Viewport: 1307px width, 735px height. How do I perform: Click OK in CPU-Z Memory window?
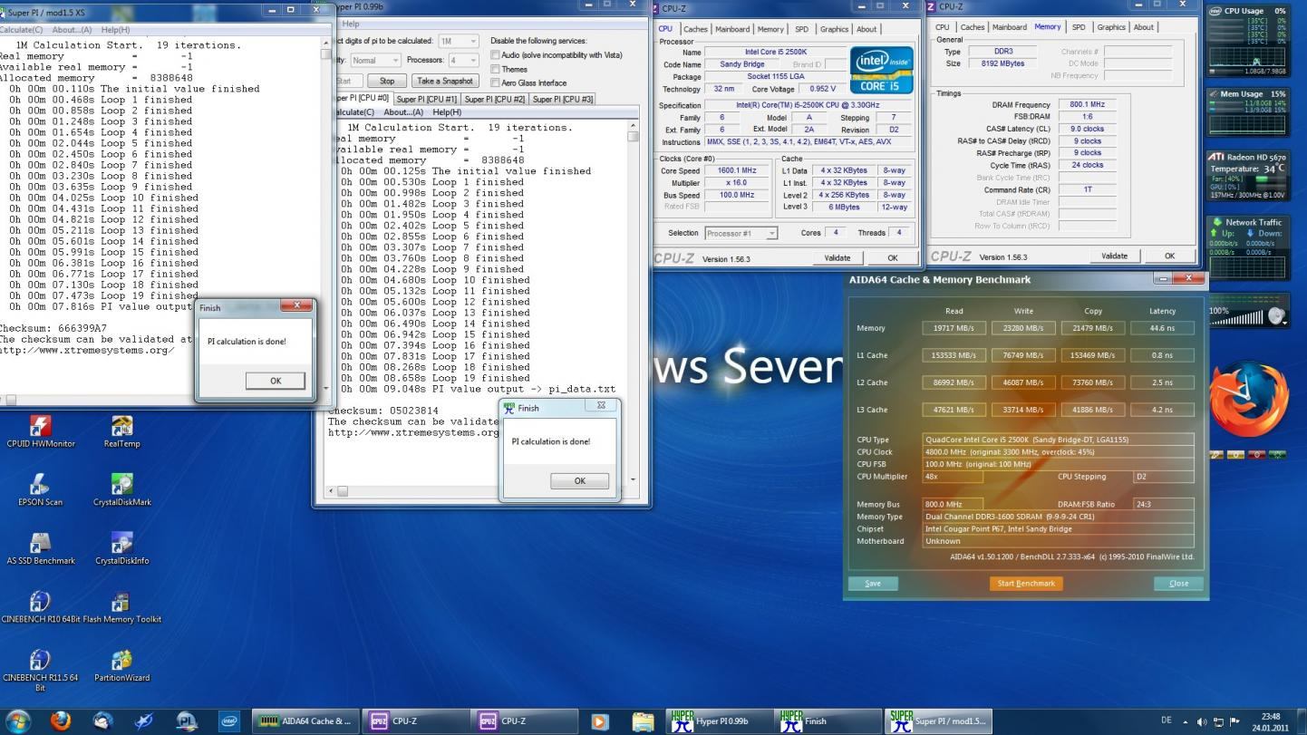[1169, 256]
